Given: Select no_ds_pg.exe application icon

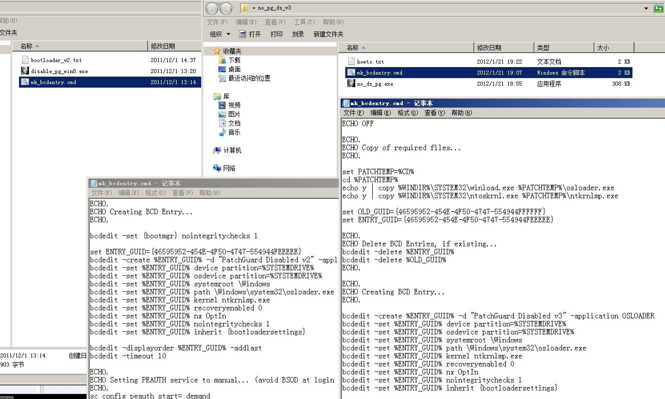Looking at the screenshot, I should (351, 84).
